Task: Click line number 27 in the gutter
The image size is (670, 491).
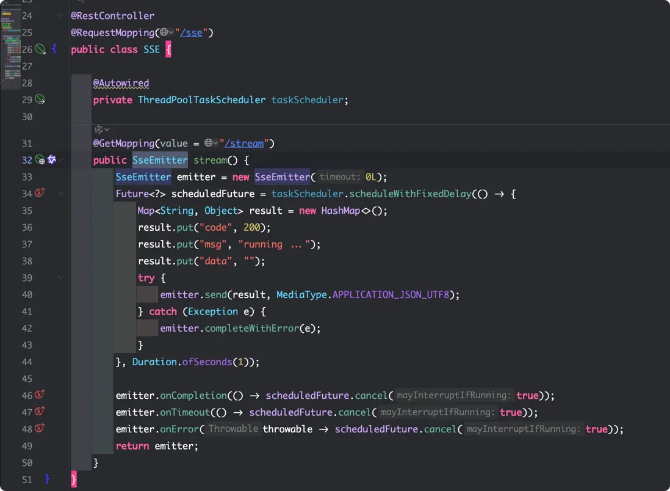Action: pos(27,66)
